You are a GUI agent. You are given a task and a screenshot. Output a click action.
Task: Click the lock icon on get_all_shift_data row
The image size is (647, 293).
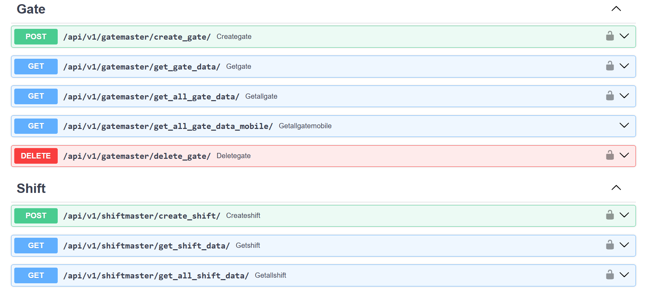tap(610, 275)
